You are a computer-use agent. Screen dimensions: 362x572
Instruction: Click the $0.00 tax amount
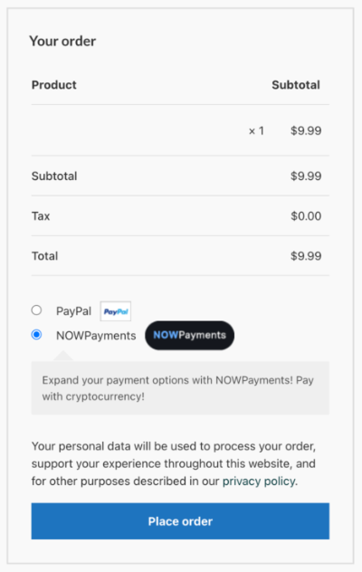pyautogui.click(x=306, y=216)
